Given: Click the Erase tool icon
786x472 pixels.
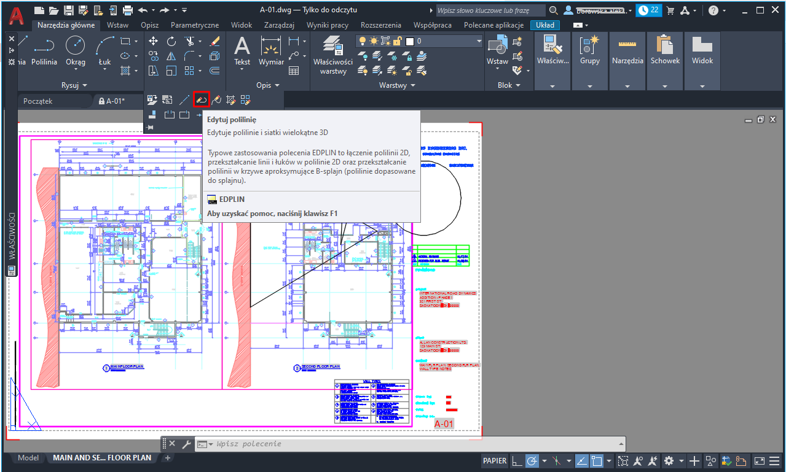Looking at the screenshot, I should tap(214, 41).
